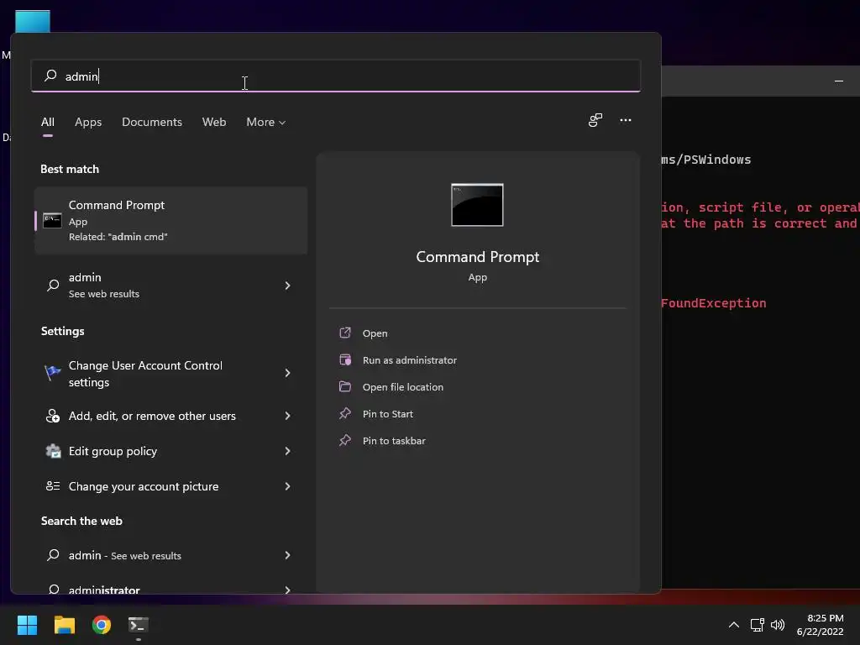The width and height of the screenshot is (860, 645).
Task: Click the Search the web heading
Action: pos(81,521)
